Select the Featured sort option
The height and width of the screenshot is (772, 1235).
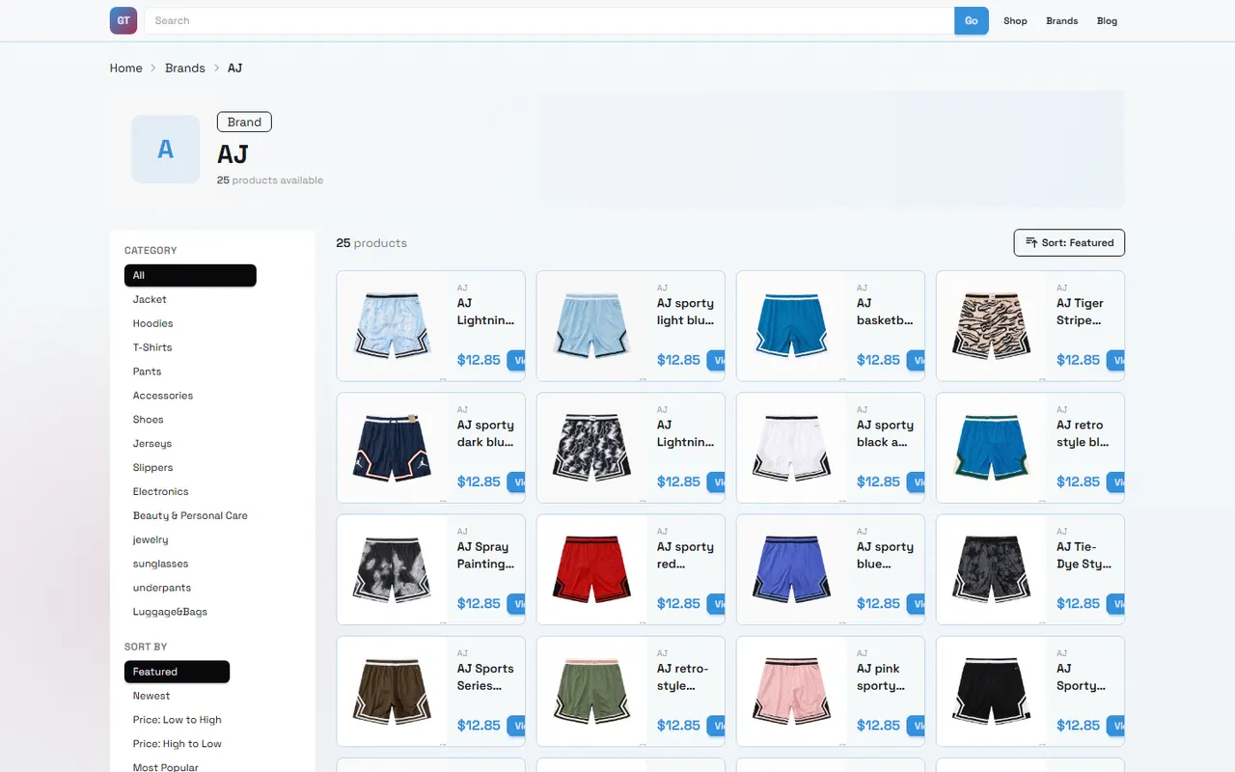(x=177, y=672)
